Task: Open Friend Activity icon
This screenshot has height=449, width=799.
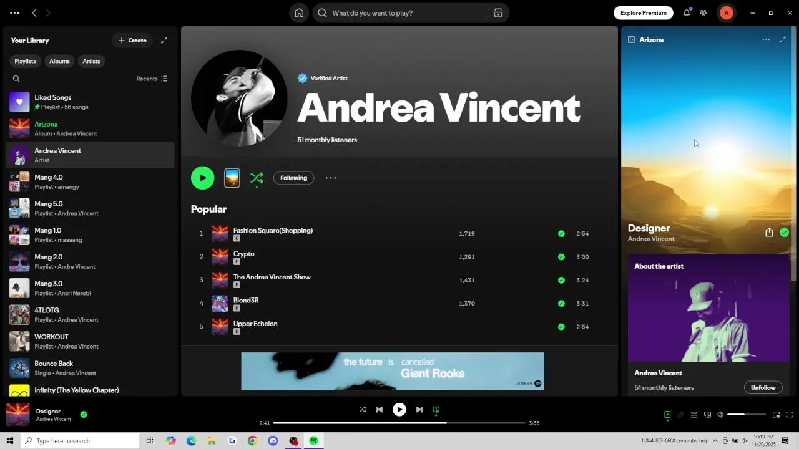Action: coord(703,13)
